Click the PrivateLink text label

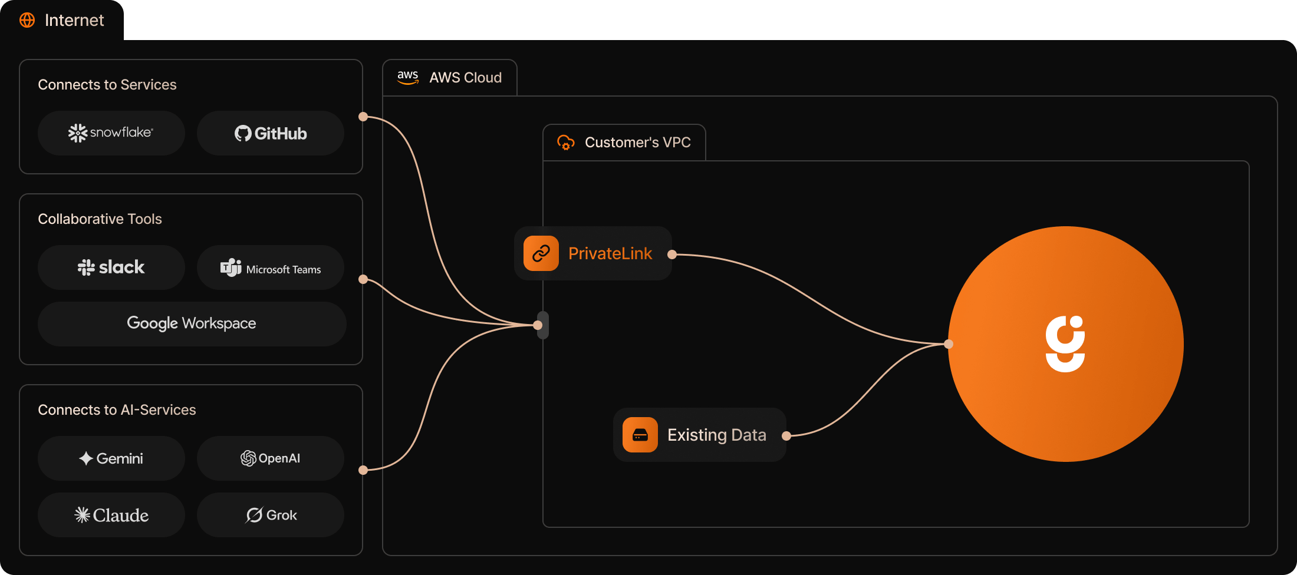[610, 253]
